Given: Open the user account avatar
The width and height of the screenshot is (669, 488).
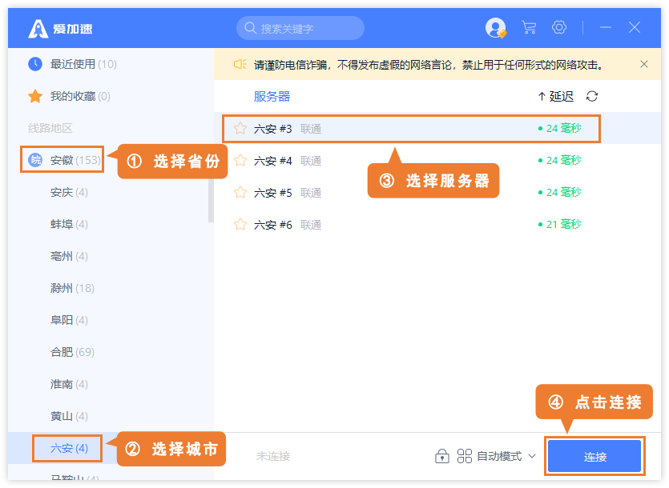Looking at the screenshot, I should 495,28.
